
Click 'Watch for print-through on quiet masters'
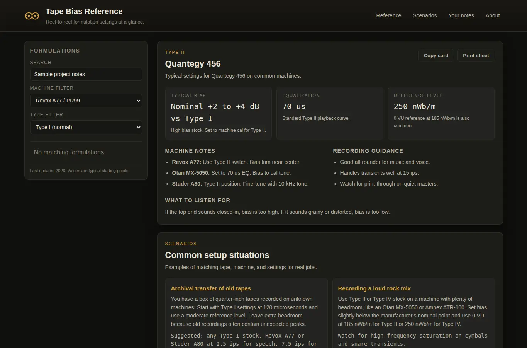pos(389,184)
